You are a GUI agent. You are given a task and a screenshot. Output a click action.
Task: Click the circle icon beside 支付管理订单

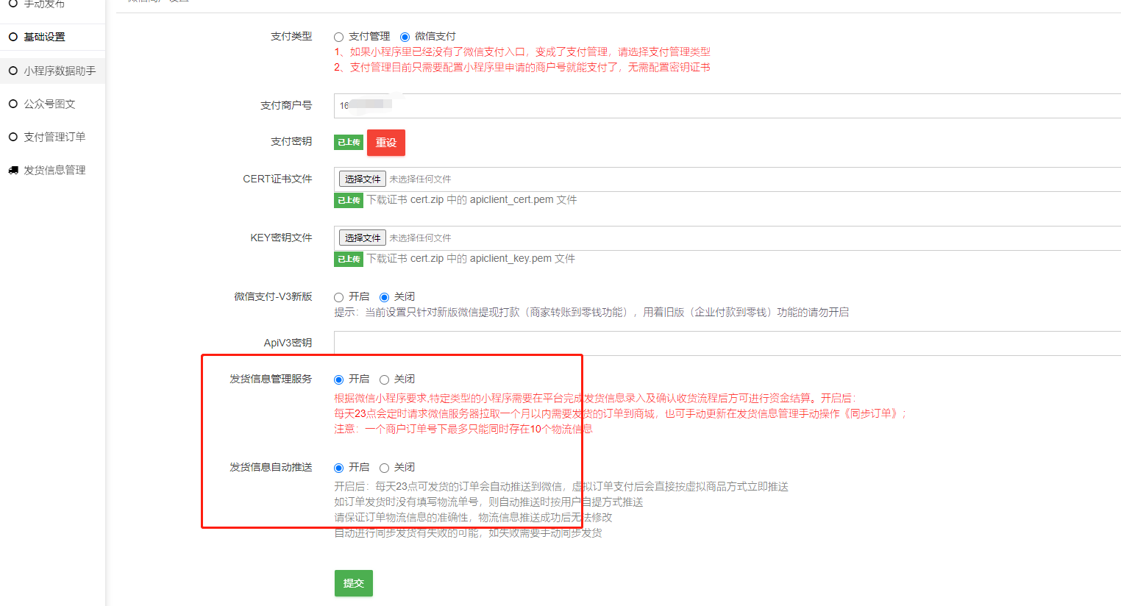coord(13,137)
